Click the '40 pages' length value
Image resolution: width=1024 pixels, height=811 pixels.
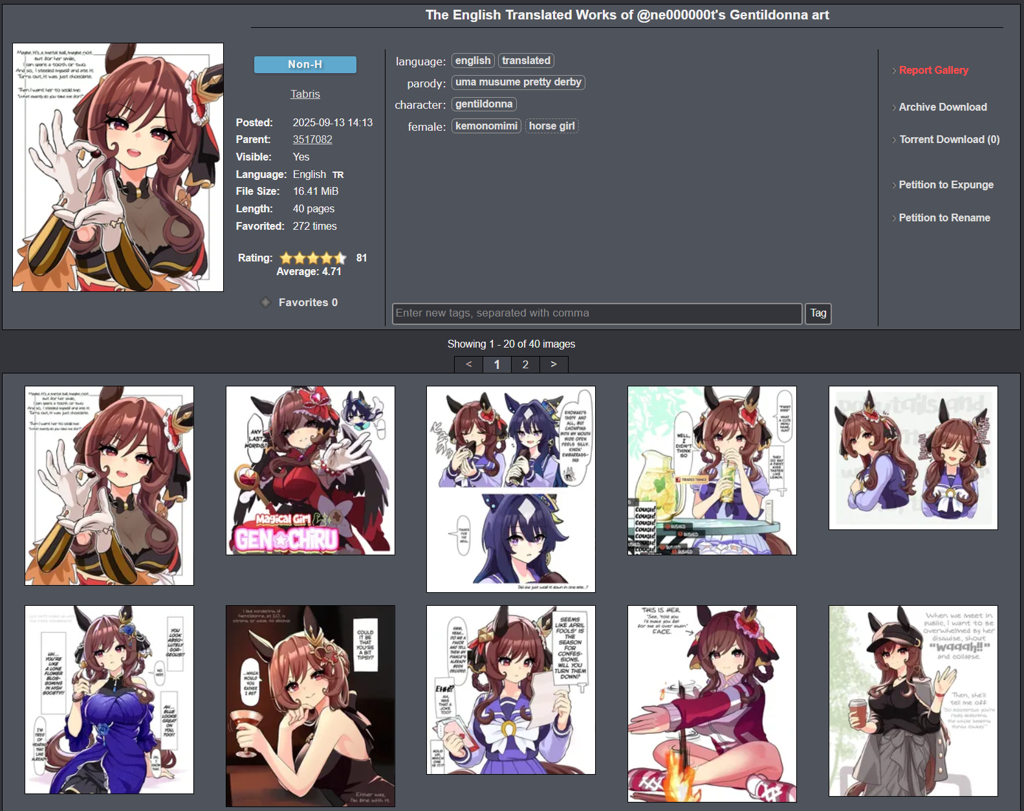(314, 208)
